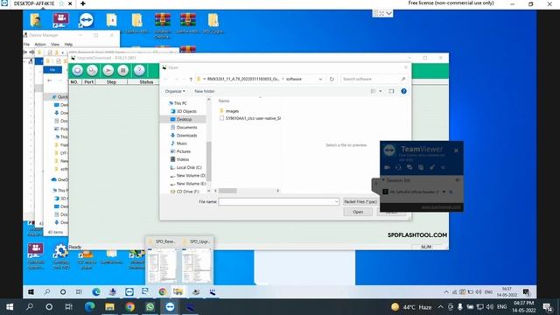Select the images folder in file list
560x315 pixels.
232,111
